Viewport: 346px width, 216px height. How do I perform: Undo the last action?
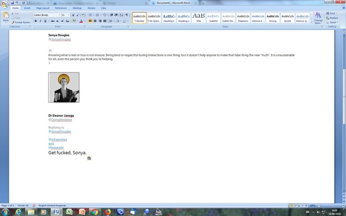tap(17, 3)
